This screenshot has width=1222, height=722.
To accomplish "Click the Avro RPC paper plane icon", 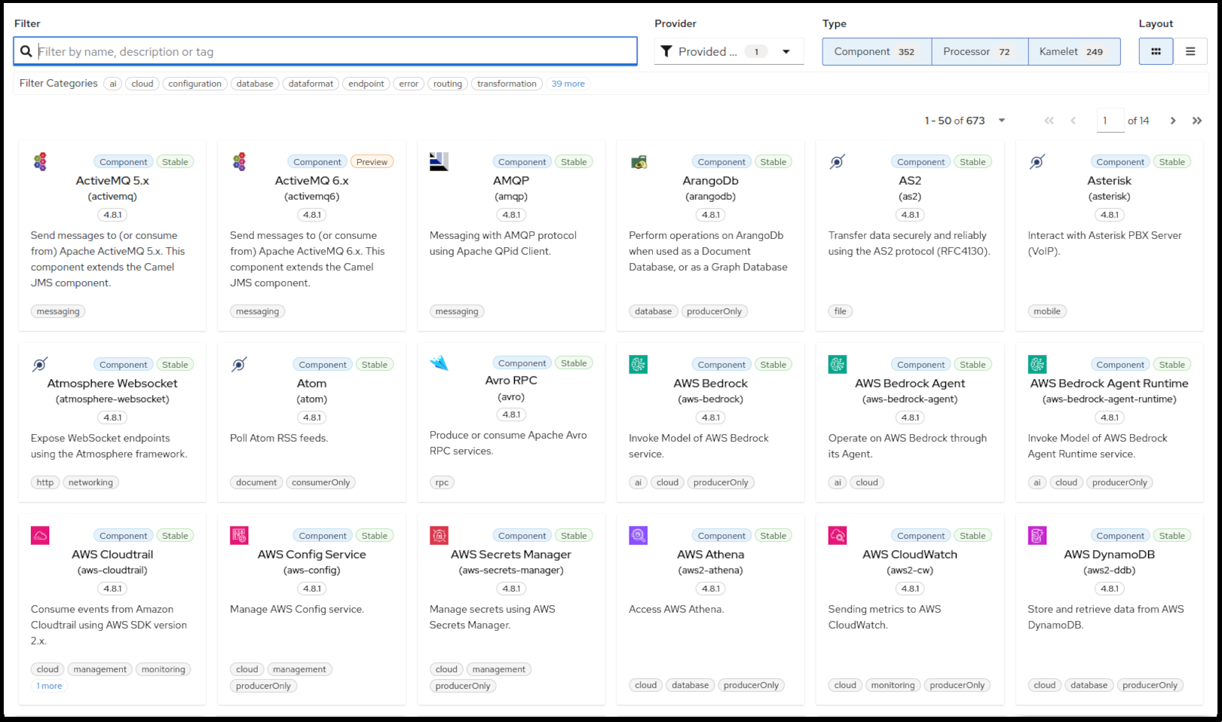I will click(439, 363).
